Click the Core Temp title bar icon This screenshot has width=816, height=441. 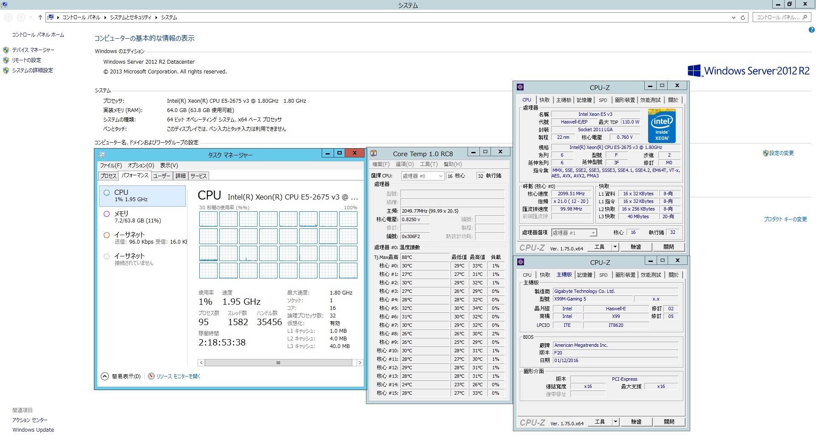374,153
